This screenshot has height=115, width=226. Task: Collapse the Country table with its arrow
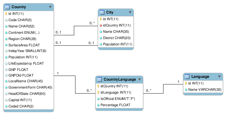pos(50,7)
